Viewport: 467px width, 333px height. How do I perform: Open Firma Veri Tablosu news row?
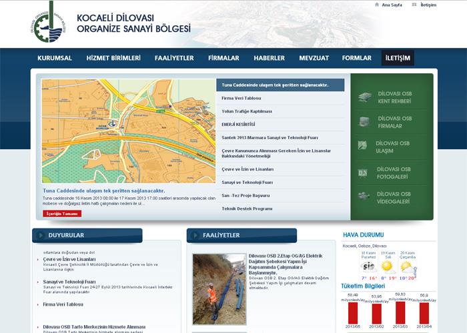(x=280, y=98)
